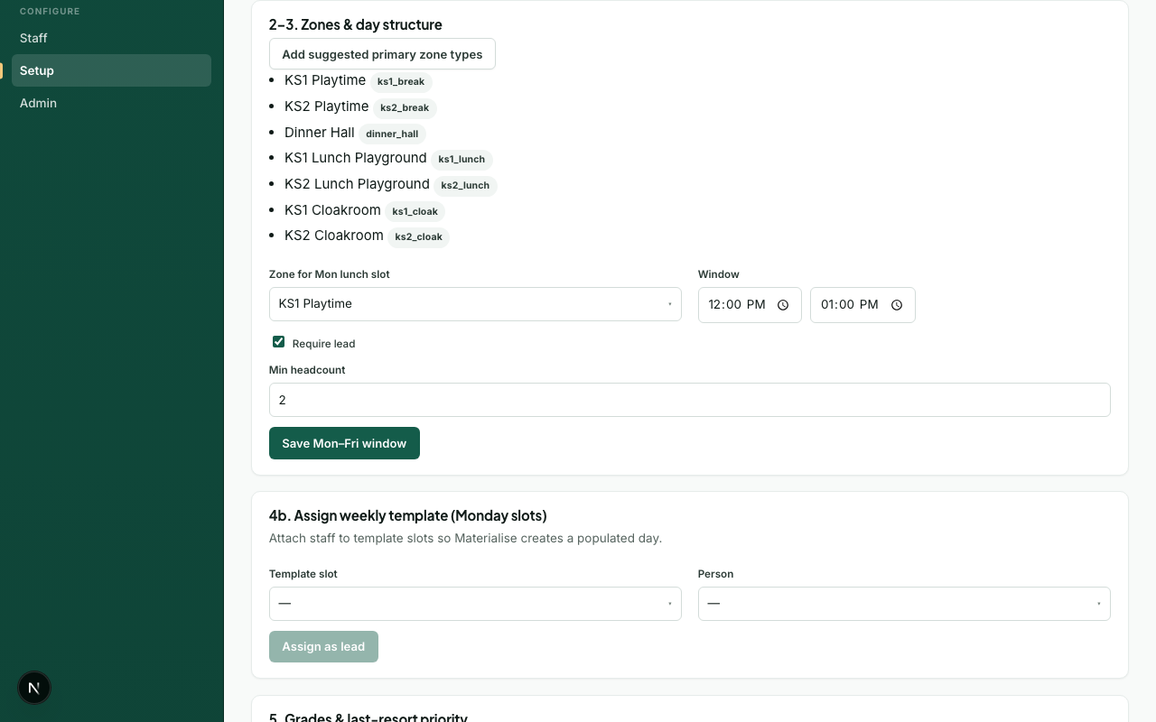Click Add suggested primary zone types
This screenshot has height=722, width=1156.
click(x=382, y=54)
